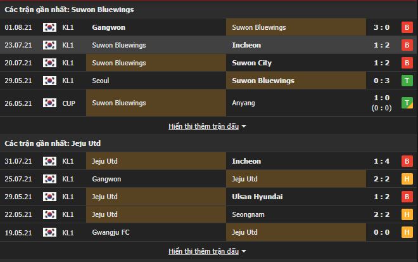Click the orange H badge for Gwangju FC 0:0 match

[x=405, y=232]
